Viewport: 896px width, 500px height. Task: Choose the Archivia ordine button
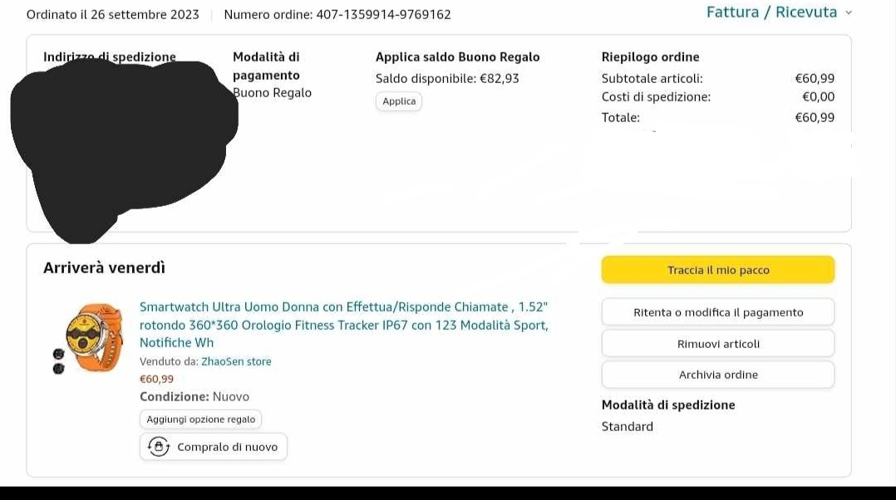pos(718,375)
